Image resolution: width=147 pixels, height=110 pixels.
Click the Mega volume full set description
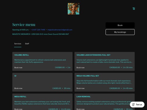click(x=104, y=82)
